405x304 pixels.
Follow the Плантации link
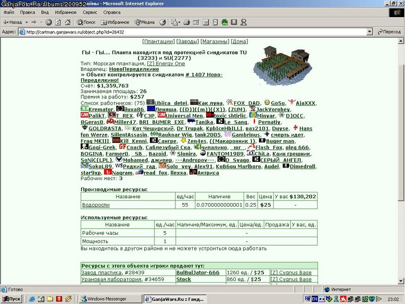159,41
